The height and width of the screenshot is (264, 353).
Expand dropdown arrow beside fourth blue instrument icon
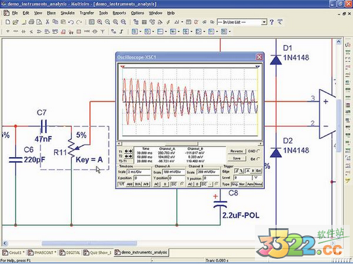coord(178,32)
